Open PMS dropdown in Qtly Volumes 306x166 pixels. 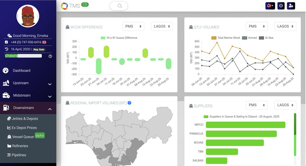point(257,26)
